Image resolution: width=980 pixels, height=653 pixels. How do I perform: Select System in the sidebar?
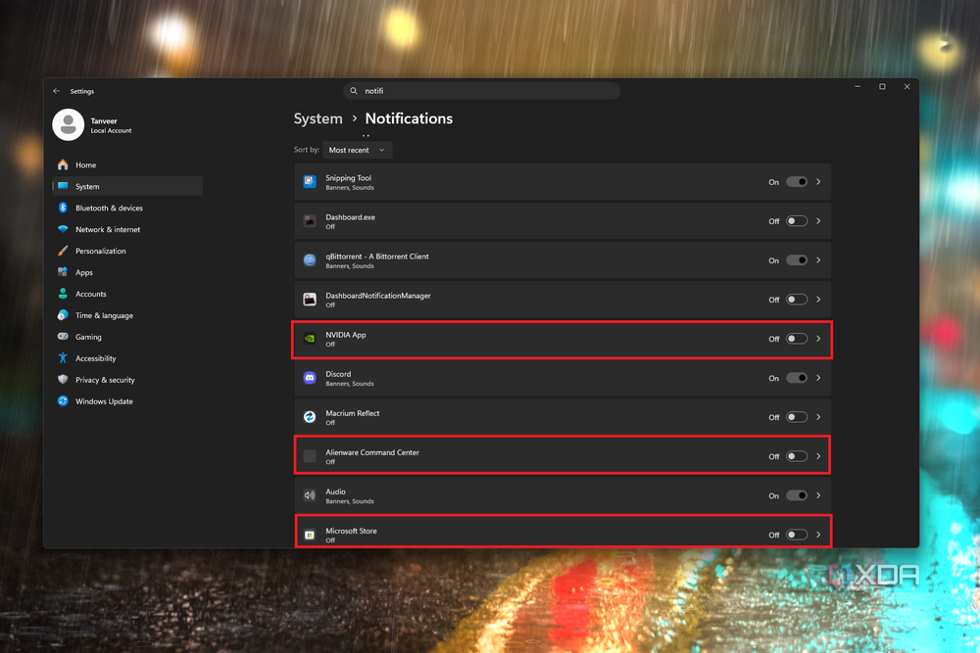tap(127, 186)
